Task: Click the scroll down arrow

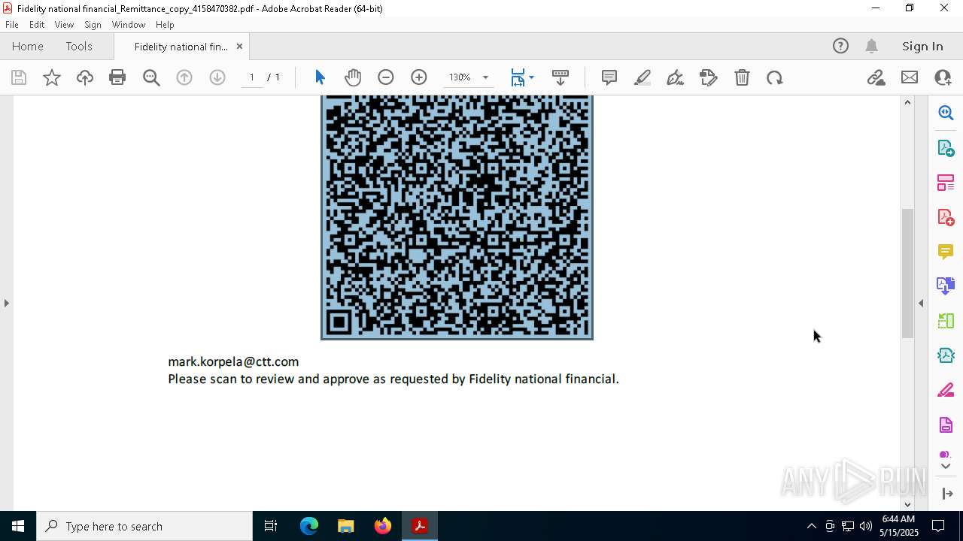Action: coord(907,504)
